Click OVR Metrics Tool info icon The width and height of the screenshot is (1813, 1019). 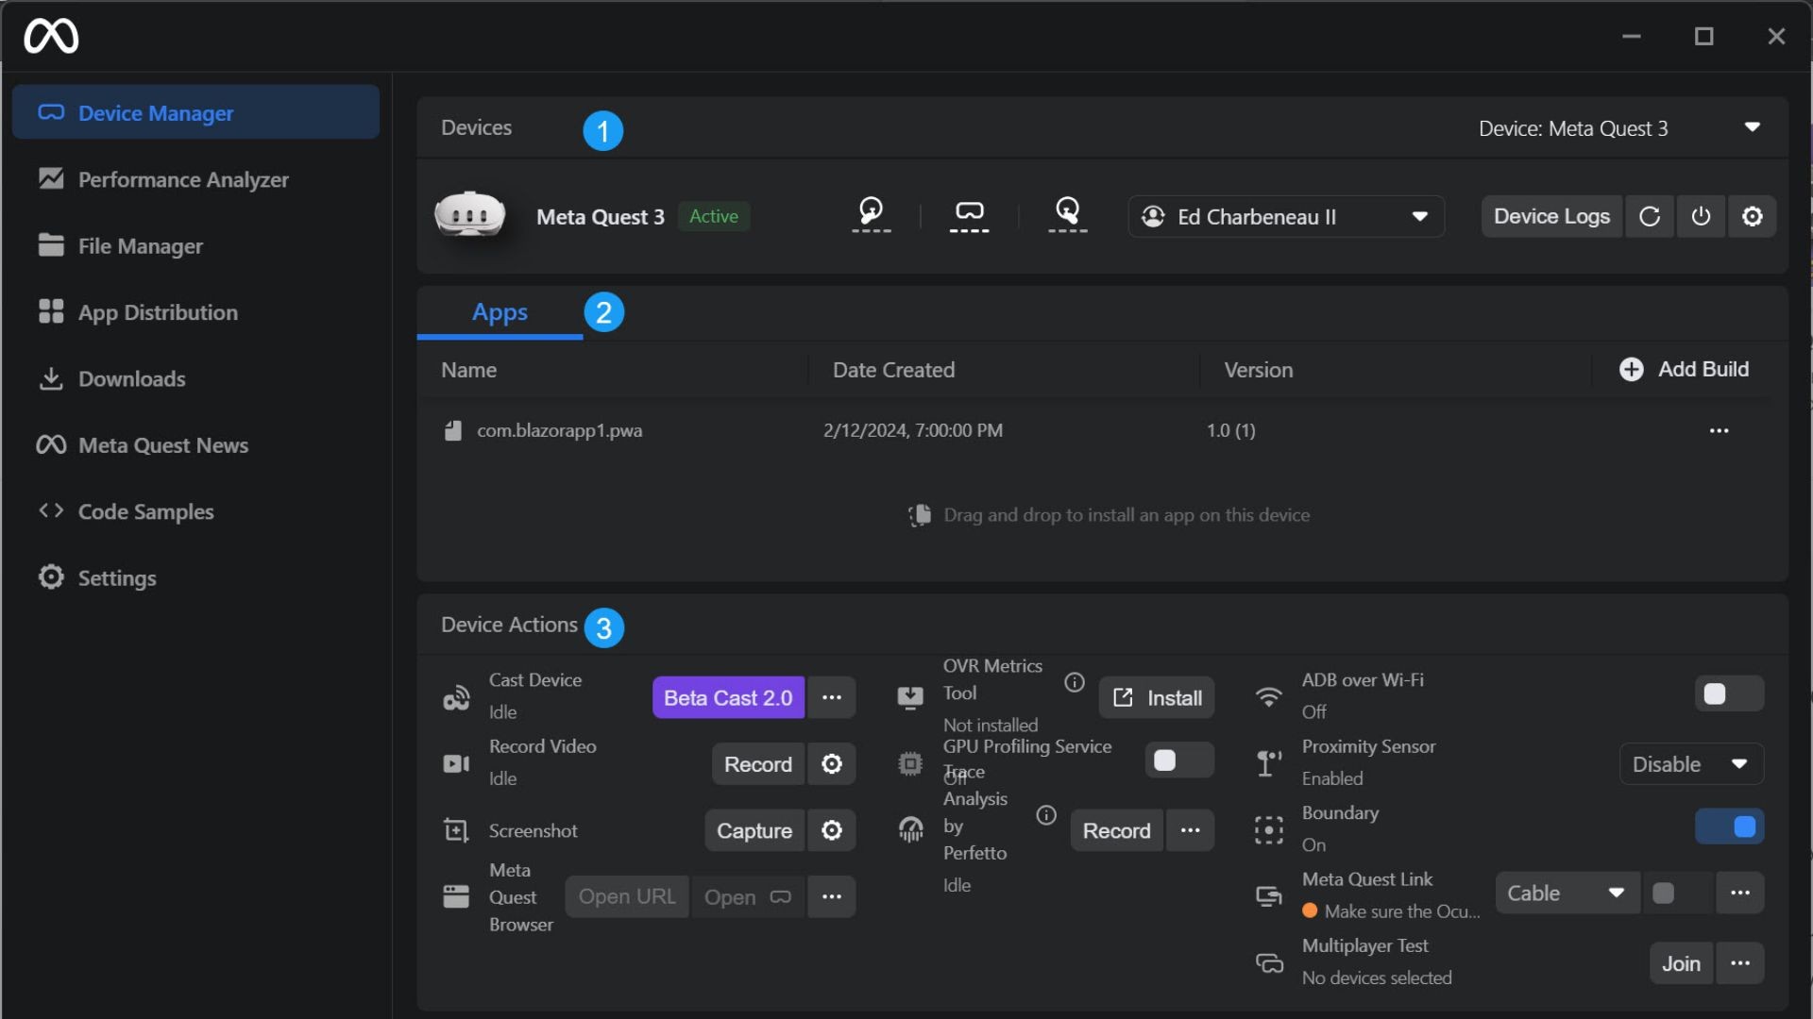pos(1075,682)
